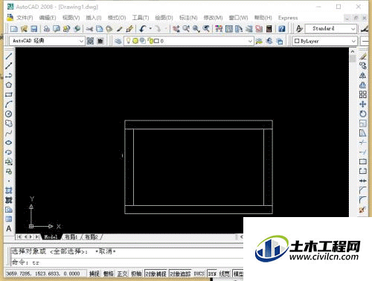Open the Help question mark icon
Image resolution: width=372 pixels, height=281 pixels.
click(282, 29)
